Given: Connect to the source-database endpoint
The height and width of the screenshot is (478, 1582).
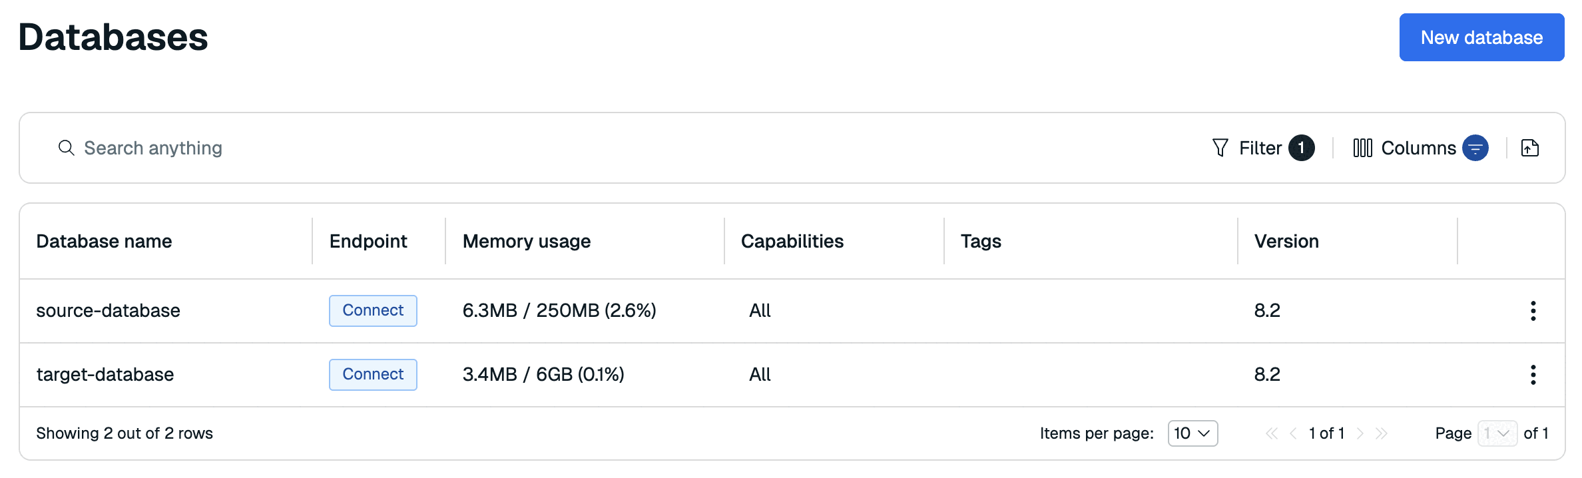Looking at the screenshot, I should [x=373, y=311].
